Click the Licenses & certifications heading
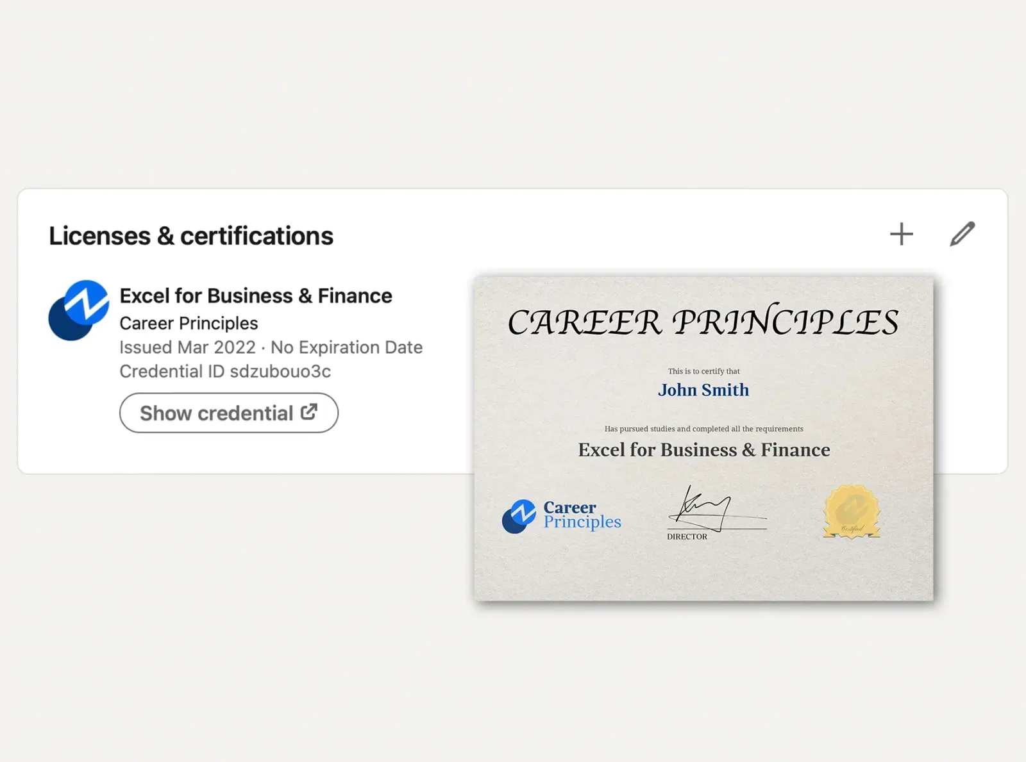Image resolution: width=1026 pixels, height=762 pixels. (x=191, y=236)
